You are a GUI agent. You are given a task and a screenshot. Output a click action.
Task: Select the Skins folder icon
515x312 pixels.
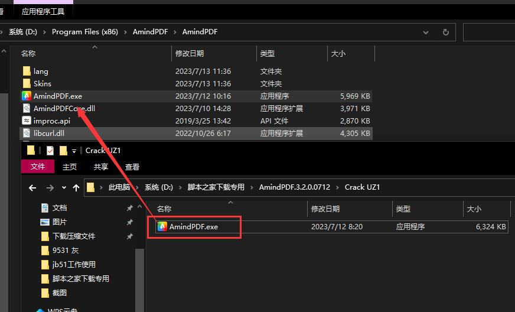[27, 83]
